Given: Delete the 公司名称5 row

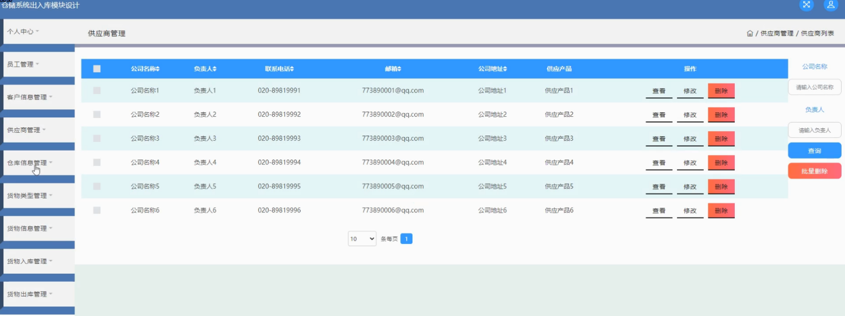Looking at the screenshot, I should [x=721, y=187].
